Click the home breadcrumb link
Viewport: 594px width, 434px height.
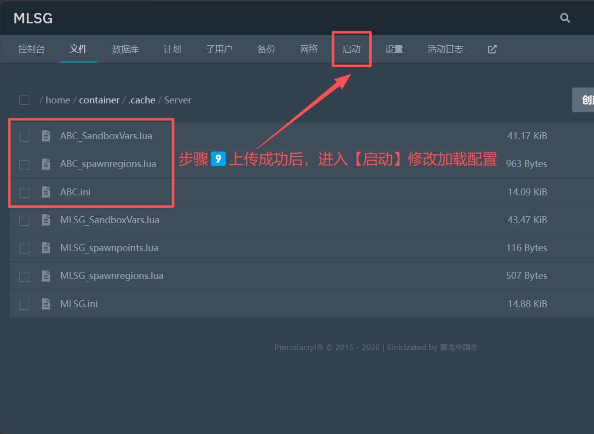click(58, 100)
